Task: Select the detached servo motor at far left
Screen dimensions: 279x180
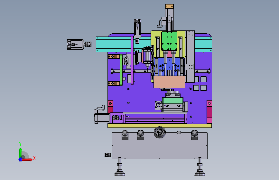Action: (x=75, y=44)
